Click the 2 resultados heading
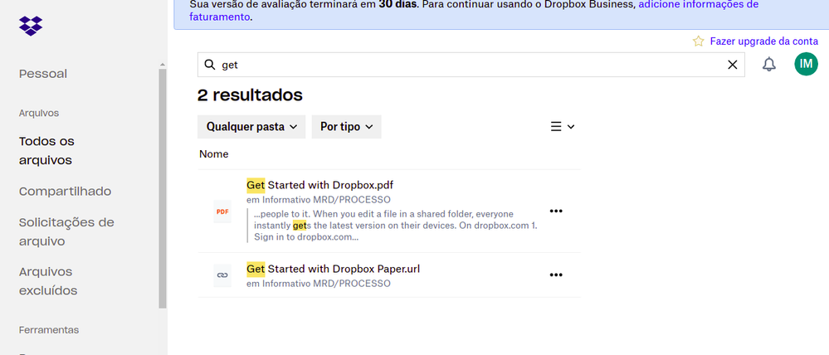The image size is (829, 355). [250, 95]
